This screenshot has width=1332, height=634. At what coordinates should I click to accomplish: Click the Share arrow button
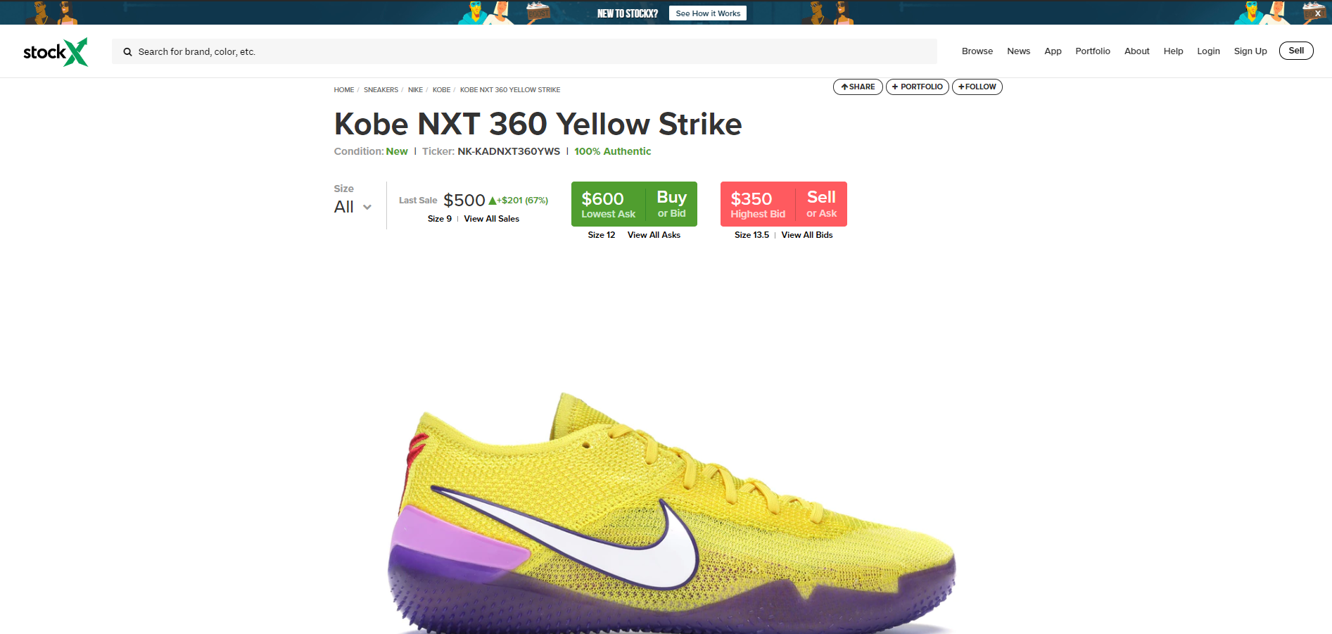click(858, 87)
